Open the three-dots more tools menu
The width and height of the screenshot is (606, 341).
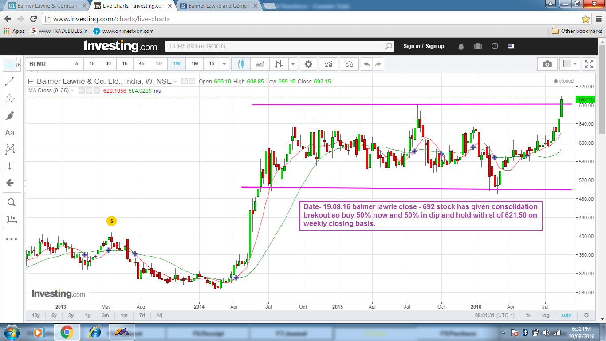pyautogui.click(x=12, y=239)
